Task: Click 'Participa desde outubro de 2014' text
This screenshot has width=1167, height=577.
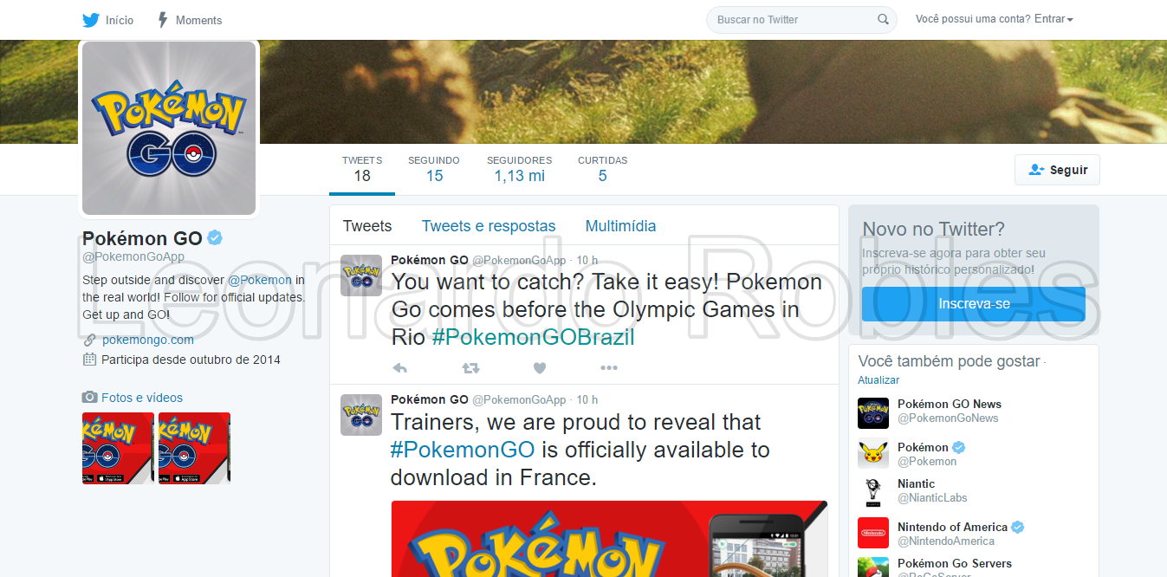Action: [x=191, y=360]
